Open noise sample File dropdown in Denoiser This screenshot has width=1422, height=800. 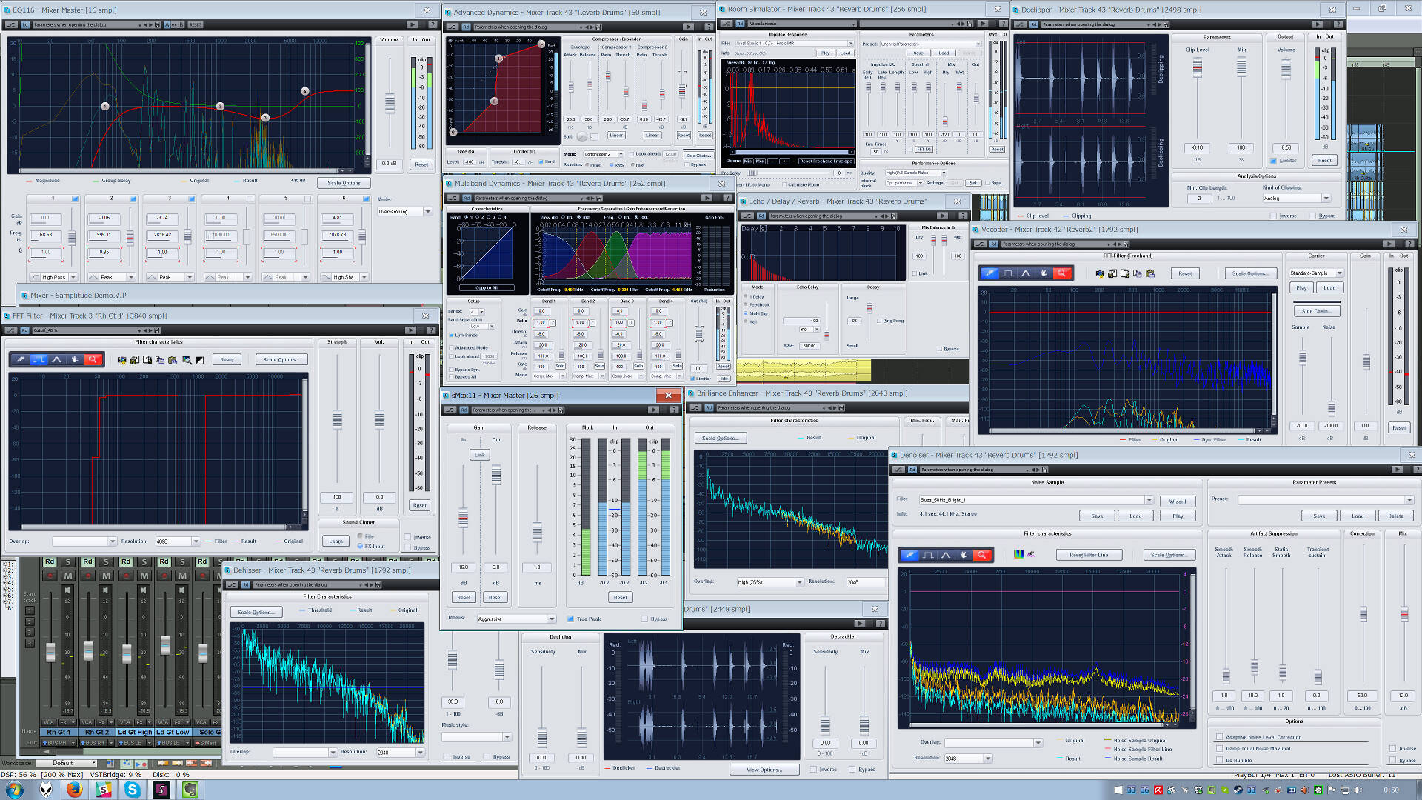(x=1036, y=500)
